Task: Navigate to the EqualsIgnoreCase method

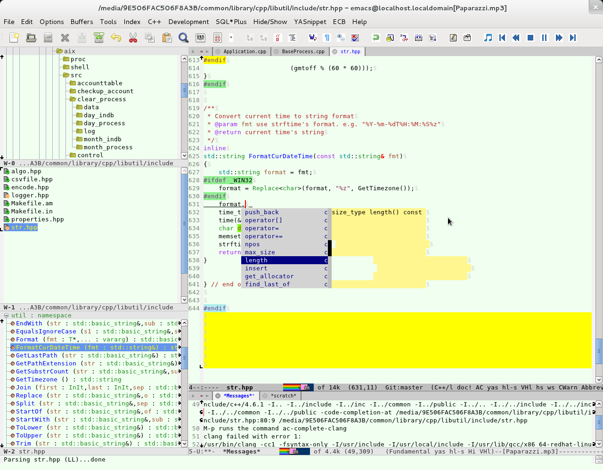Action: (46, 331)
